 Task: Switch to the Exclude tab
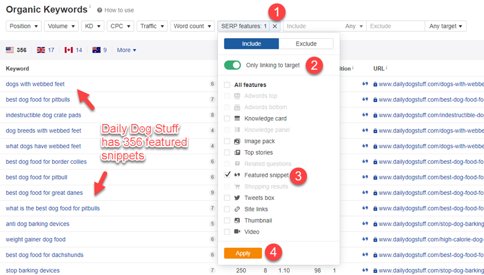(306, 44)
